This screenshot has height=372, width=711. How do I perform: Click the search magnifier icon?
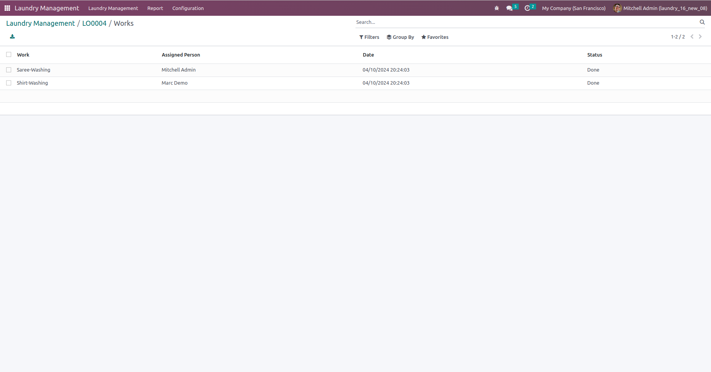pyautogui.click(x=702, y=22)
